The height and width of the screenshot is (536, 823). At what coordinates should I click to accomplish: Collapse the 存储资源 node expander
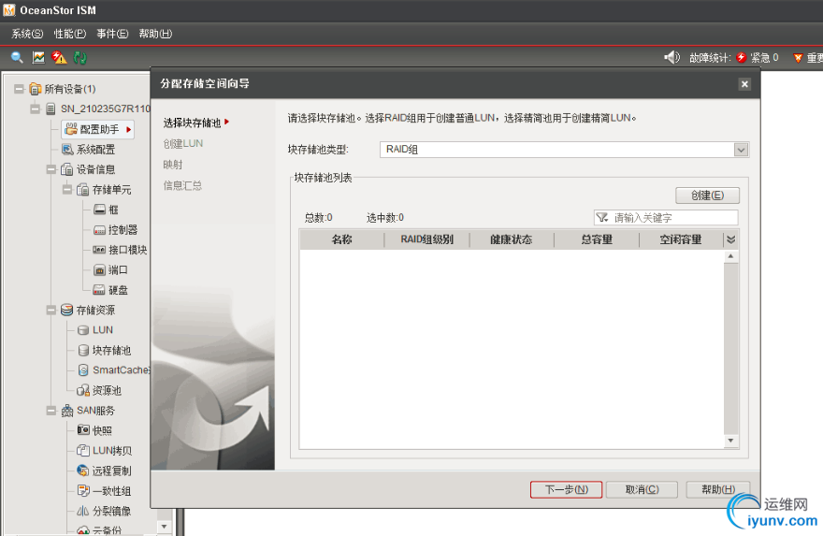(x=51, y=310)
